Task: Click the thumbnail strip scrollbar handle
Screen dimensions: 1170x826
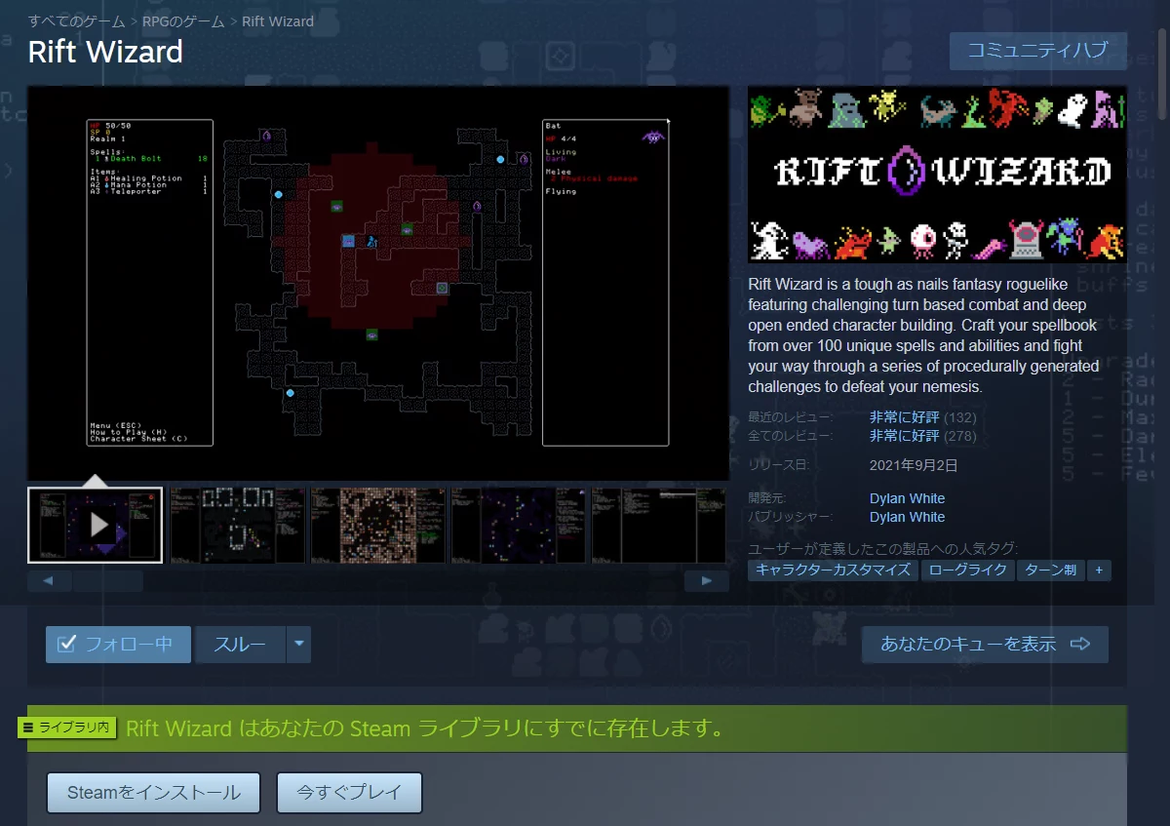Action: point(107,581)
